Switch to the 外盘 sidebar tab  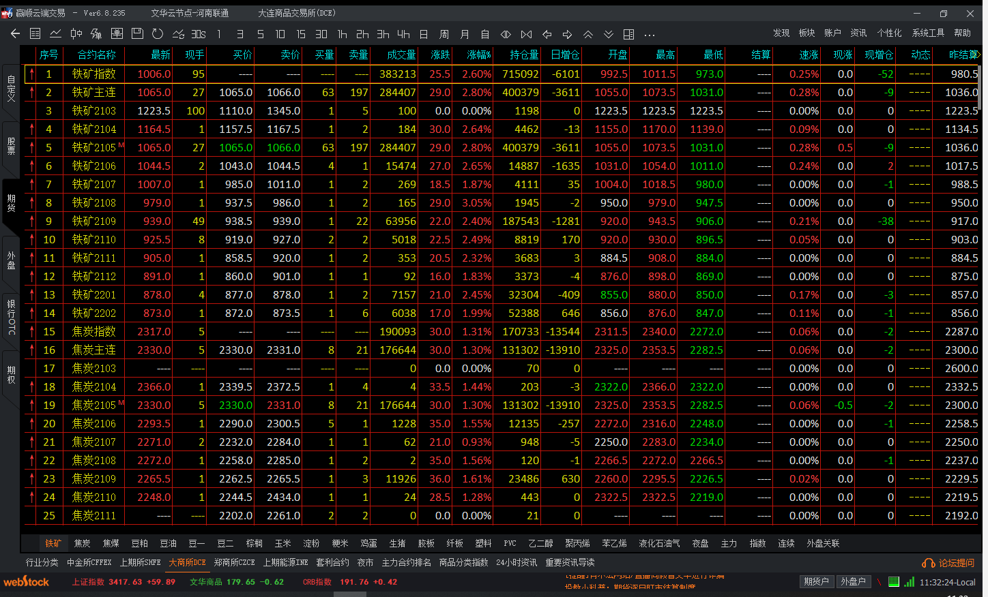point(11,260)
